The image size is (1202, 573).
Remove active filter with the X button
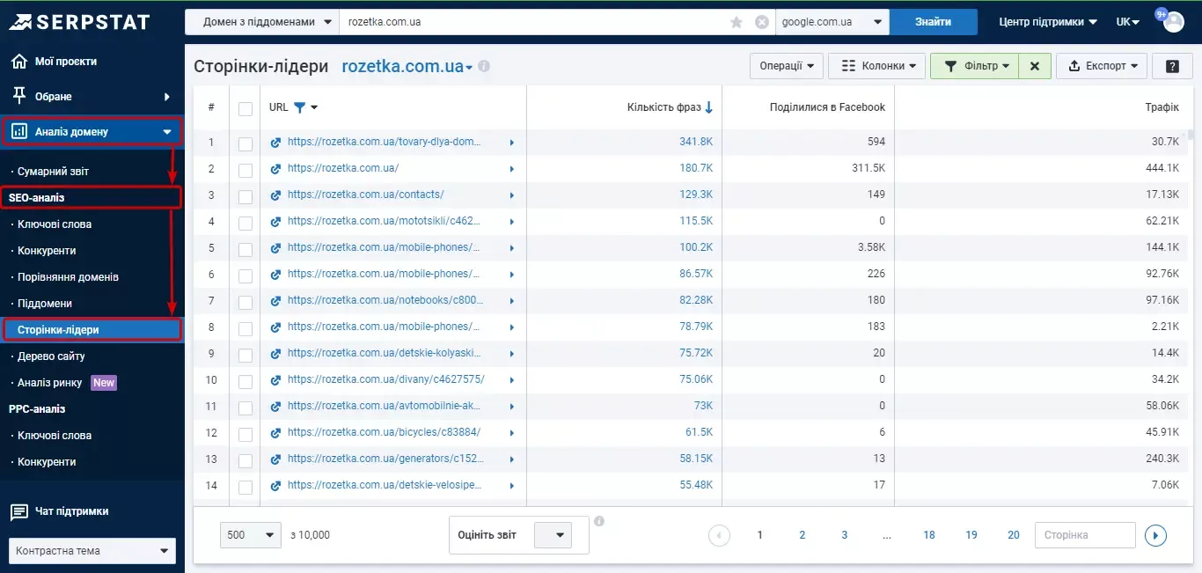coord(1035,66)
